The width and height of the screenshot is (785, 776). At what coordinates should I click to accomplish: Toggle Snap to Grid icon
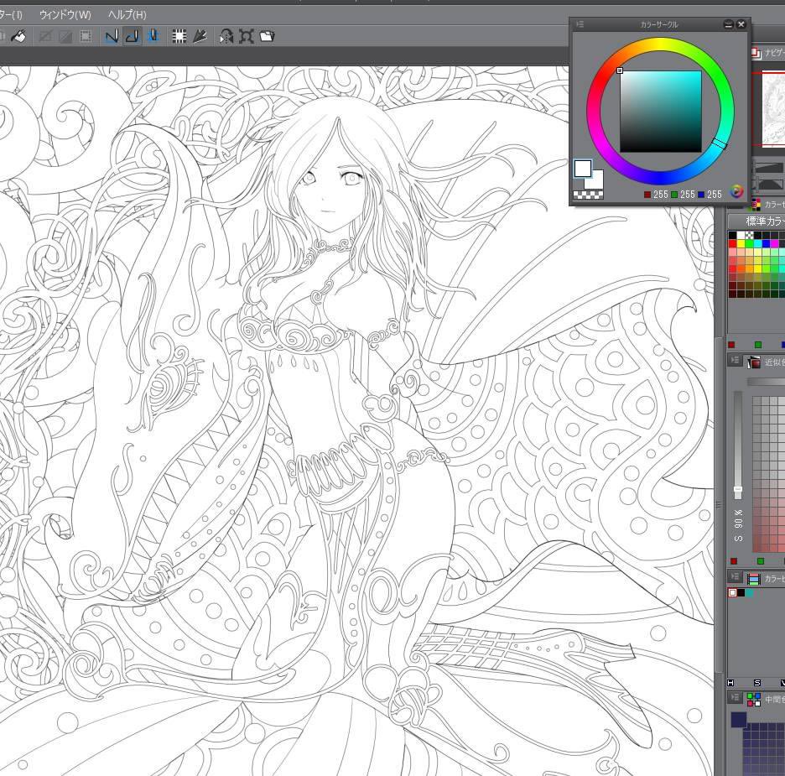153,36
